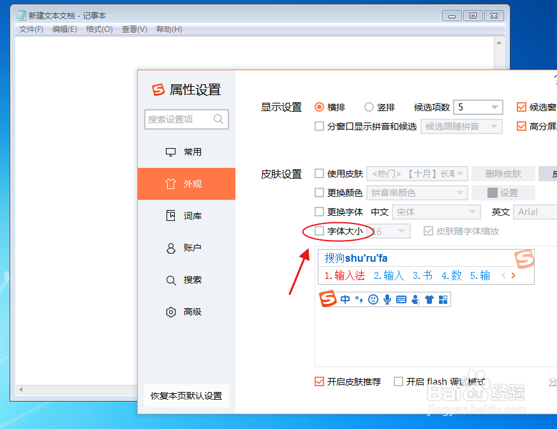Click the Notepad icon in title bar
The image size is (557, 429).
(x=21, y=15)
